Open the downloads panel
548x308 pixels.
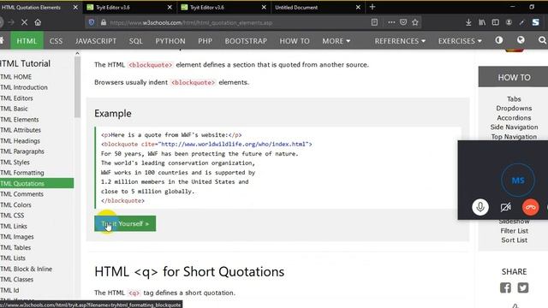click(468, 22)
